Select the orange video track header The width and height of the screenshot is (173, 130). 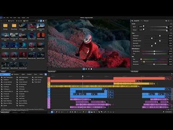[49, 80]
